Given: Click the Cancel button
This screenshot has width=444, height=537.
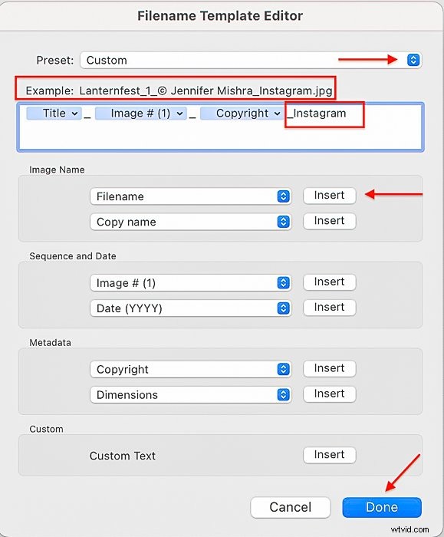Looking at the screenshot, I should (291, 507).
